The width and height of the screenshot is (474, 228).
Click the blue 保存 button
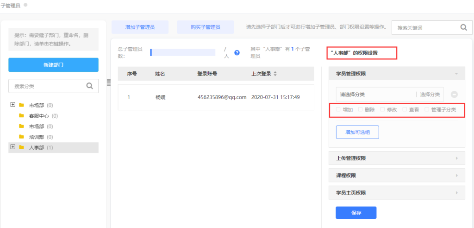pos(355,213)
